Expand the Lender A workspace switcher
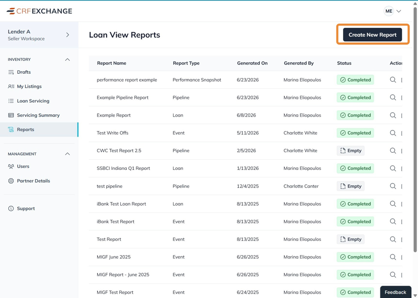This screenshot has width=418, height=298. (67, 35)
